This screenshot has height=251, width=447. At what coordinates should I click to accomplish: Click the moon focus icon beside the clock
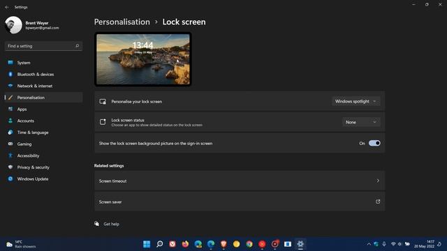pyautogui.click(x=439, y=244)
